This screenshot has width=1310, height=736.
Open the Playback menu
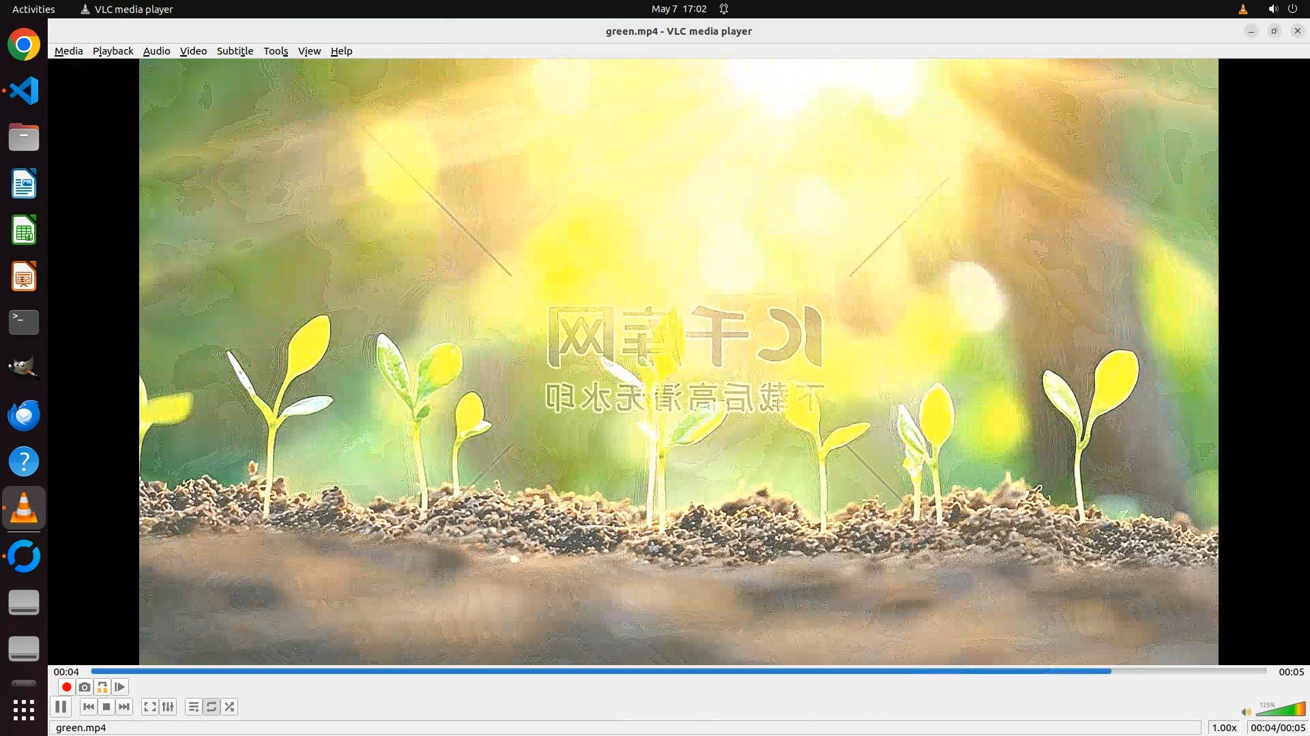[113, 51]
